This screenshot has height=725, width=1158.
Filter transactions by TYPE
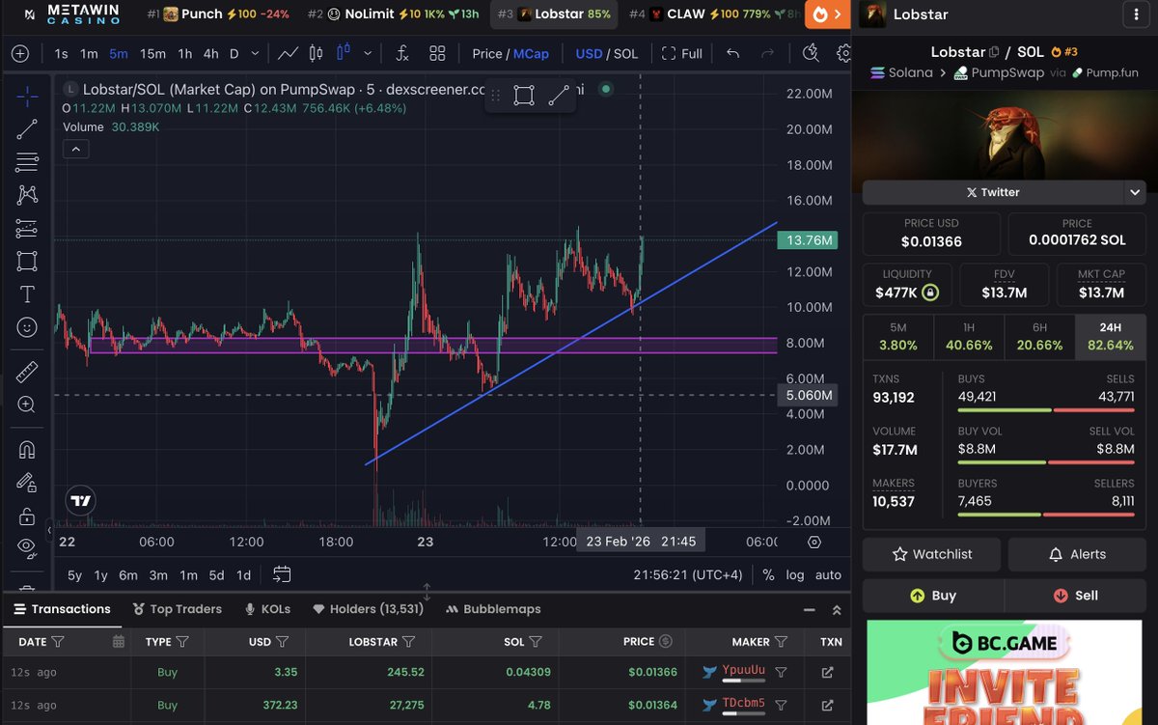[x=182, y=641]
